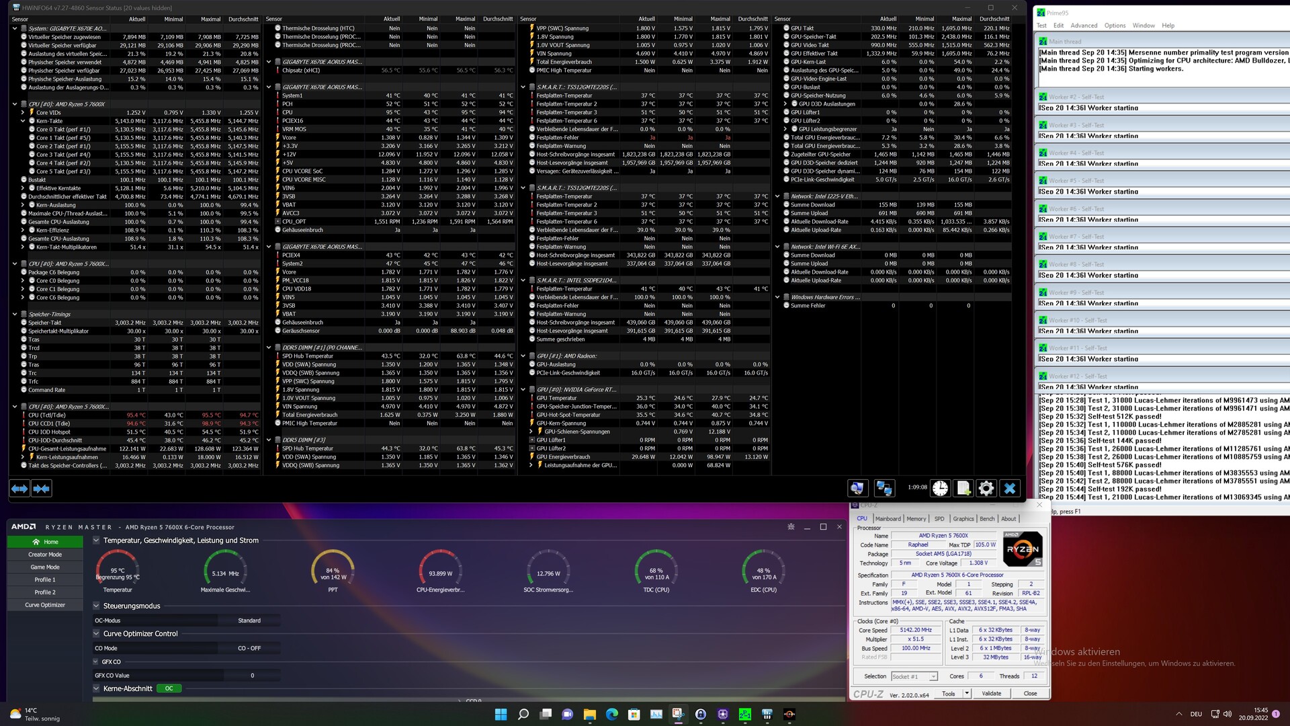
Task: Click HWiNFO blue X close sensors icon
Action: [x=1009, y=489]
